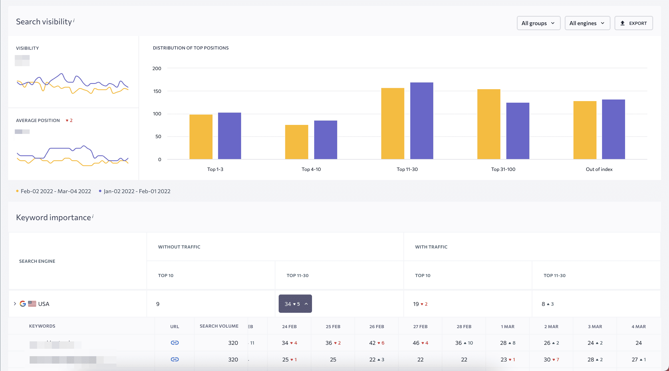
Task: Open URL link icon in second keyword row
Action: tap(175, 359)
